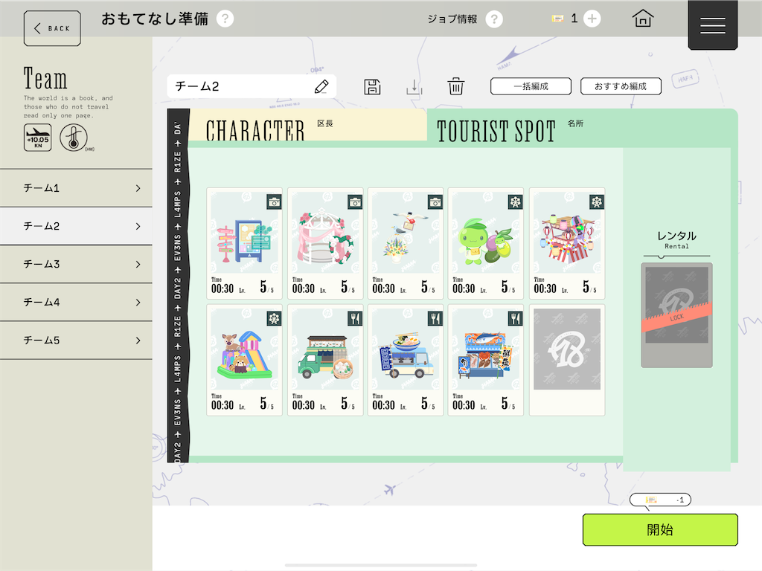762x571 pixels.
Task: Select チーム4 in team list
Action: pos(76,302)
